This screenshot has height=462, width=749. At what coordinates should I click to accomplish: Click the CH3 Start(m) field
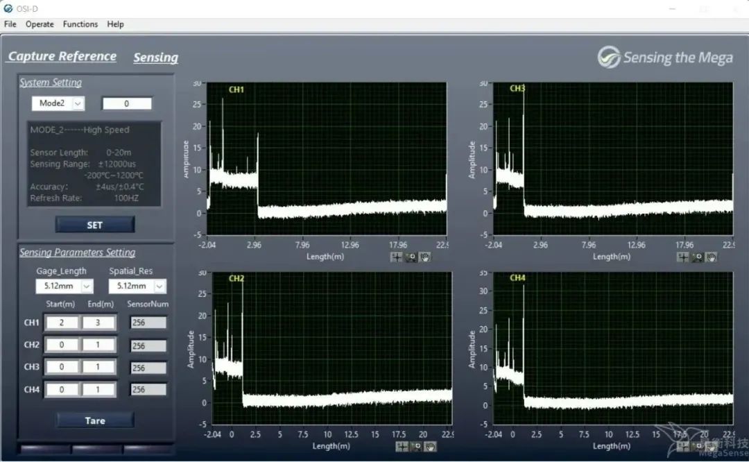(x=62, y=366)
